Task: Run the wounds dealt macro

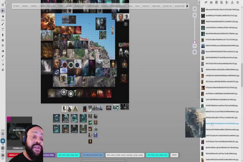Action: 179,6
